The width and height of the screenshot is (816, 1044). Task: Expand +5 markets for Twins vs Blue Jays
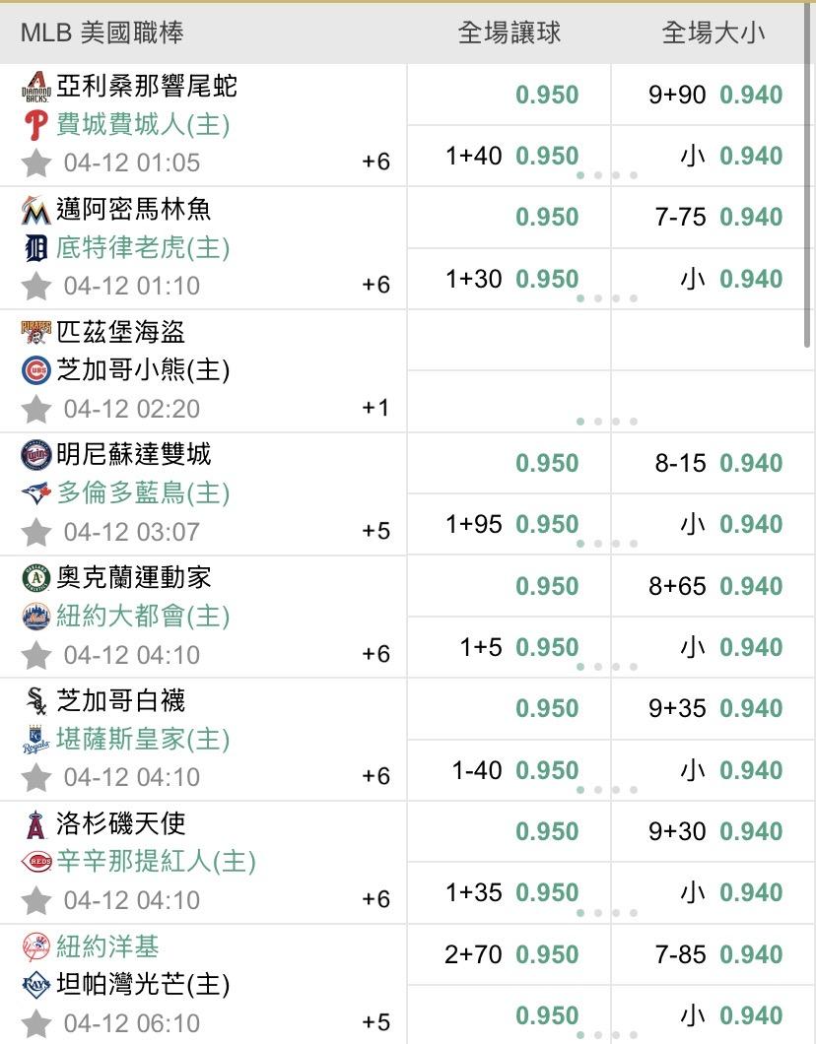(376, 531)
